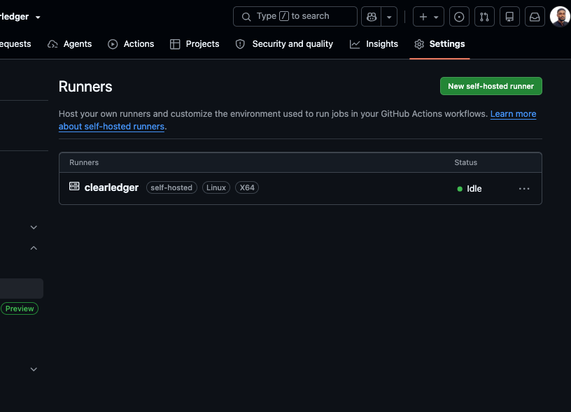Click the Runners column header
Screen dimensions: 571x412
click(x=84, y=163)
